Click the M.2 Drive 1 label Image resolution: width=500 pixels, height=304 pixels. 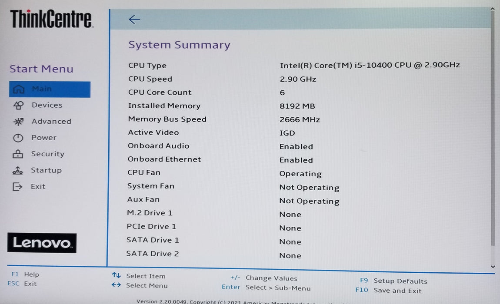(150, 213)
